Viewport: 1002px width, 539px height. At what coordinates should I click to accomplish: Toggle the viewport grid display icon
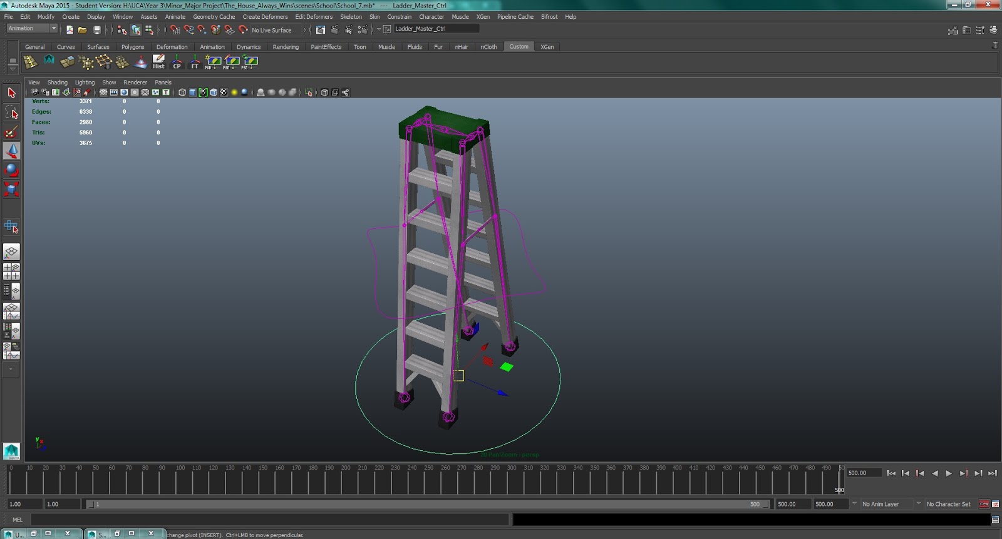[x=103, y=93]
